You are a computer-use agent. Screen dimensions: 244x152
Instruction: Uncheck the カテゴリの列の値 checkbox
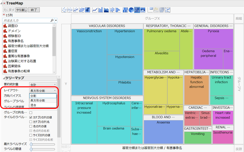tap(31, 117)
